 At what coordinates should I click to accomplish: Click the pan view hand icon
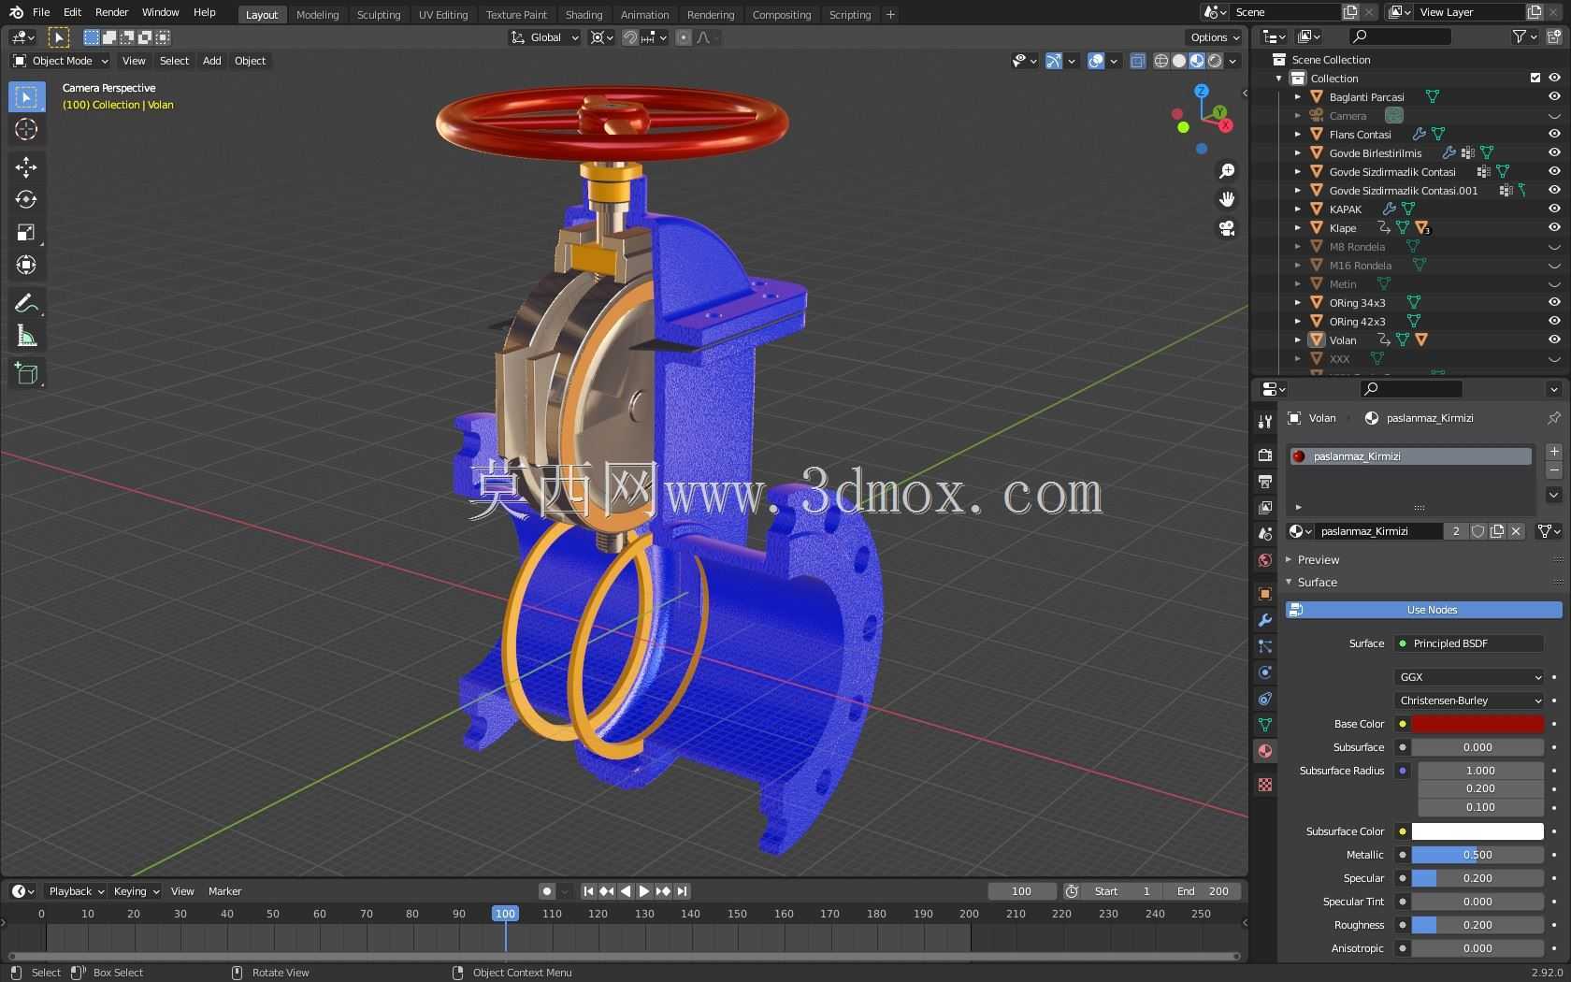pyautogui.click(x=1227, y=199)
